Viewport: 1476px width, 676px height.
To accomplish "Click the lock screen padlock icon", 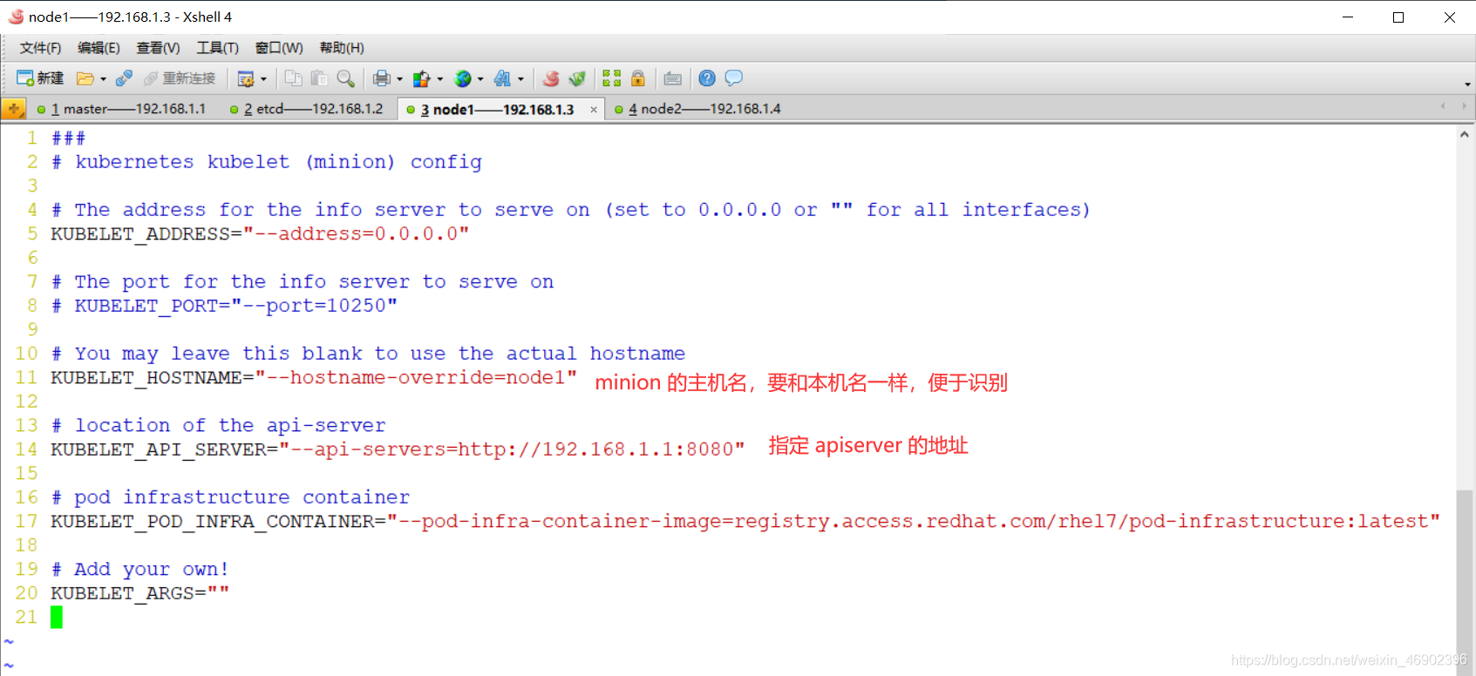I will click(x=638, y=78).
